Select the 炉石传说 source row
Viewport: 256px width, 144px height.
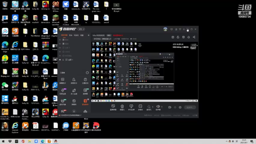click(x=74, y=56)
